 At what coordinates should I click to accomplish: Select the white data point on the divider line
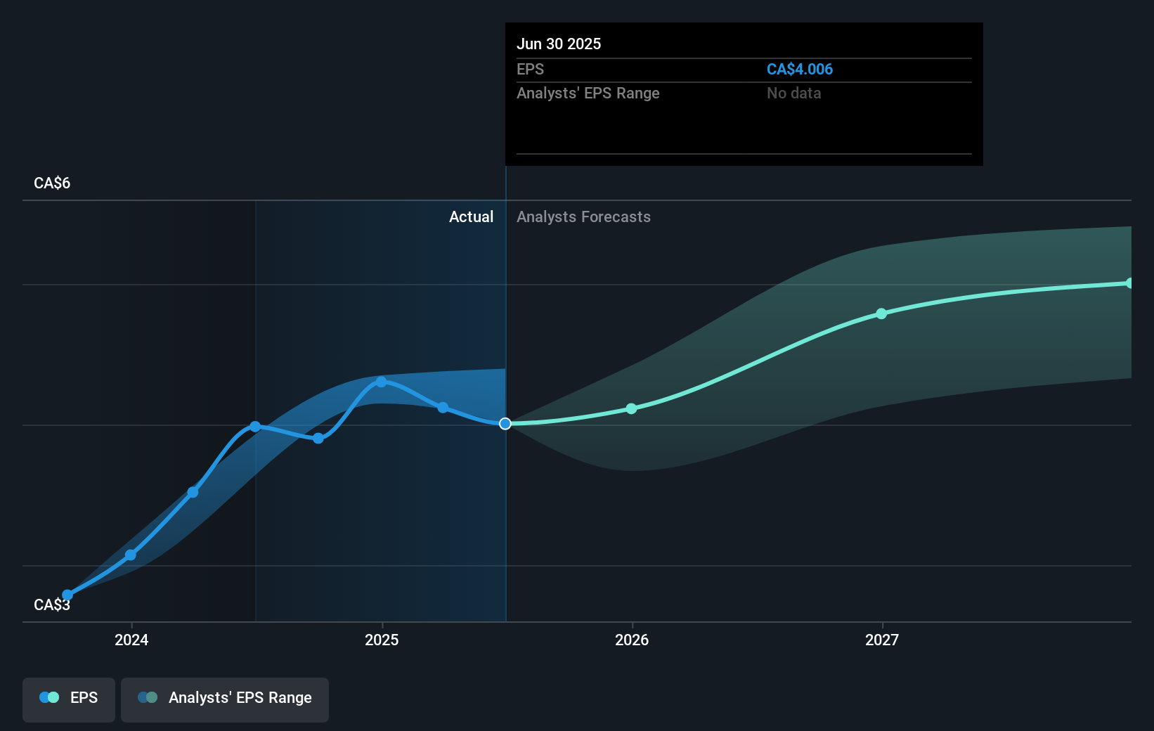coord(504,423)
